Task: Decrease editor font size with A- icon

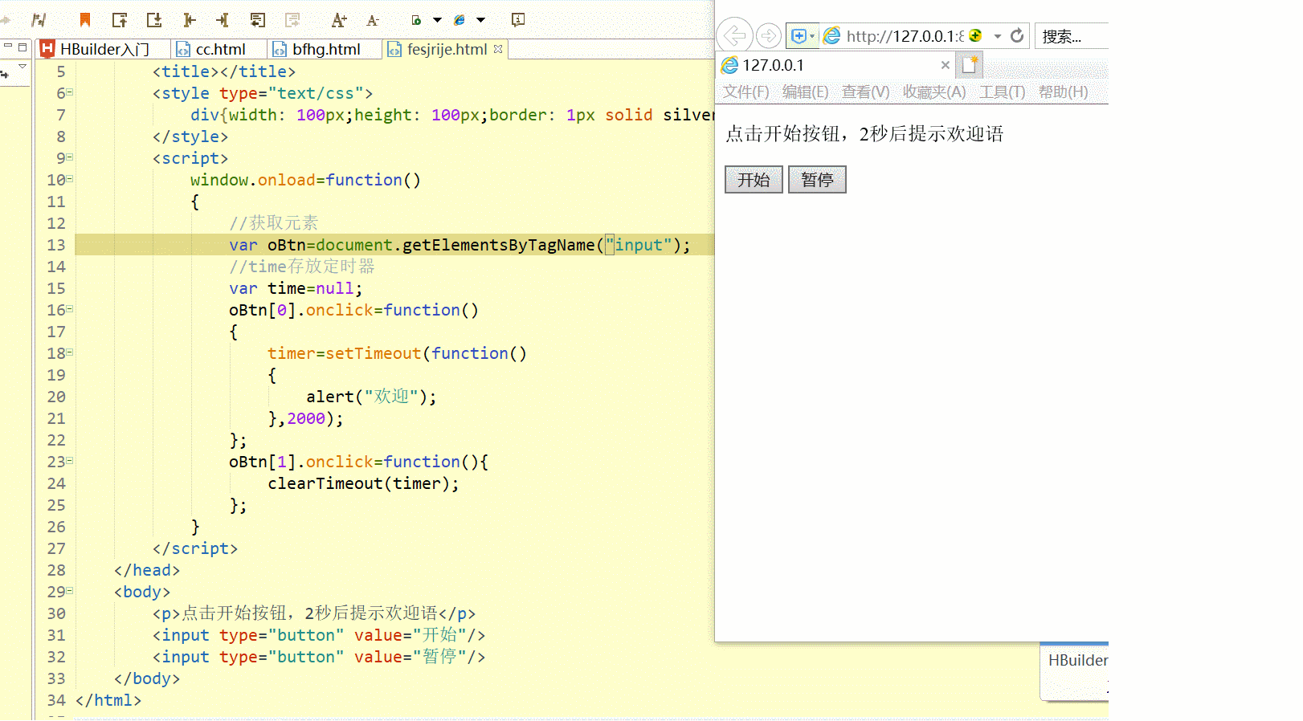Action: [x=373, y=20]
